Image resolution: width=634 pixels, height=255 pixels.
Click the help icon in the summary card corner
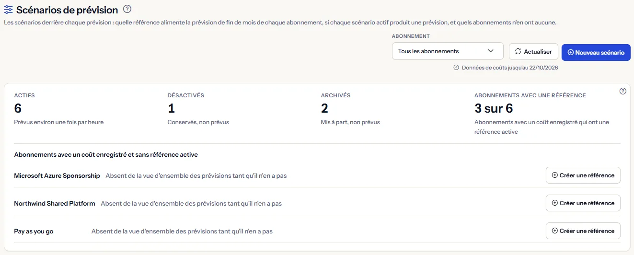(623, 91)
